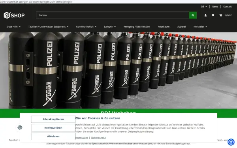The height and width of the screenshot is (148, 237).
Task: Open the wishlist heart icon
Action: (213, 15)
